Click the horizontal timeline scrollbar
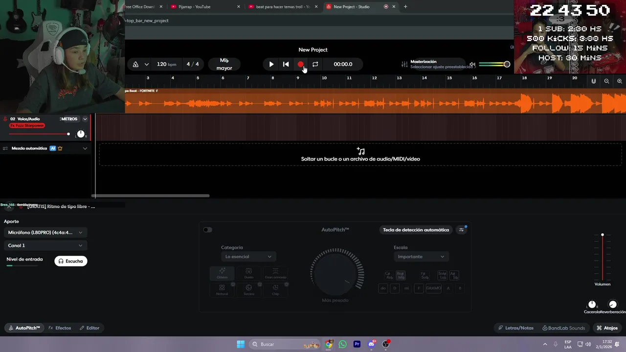The image size is (626, 352). [151, 196]
